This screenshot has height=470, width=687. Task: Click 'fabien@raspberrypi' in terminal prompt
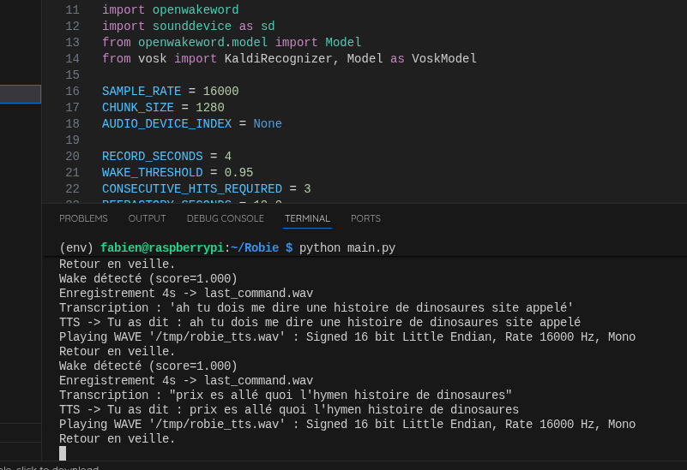point(162,248)
